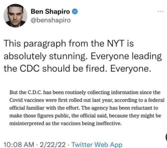Click the line starting official familiar with
This screenshot has width=167, height=148.
[x=84, y=108]
